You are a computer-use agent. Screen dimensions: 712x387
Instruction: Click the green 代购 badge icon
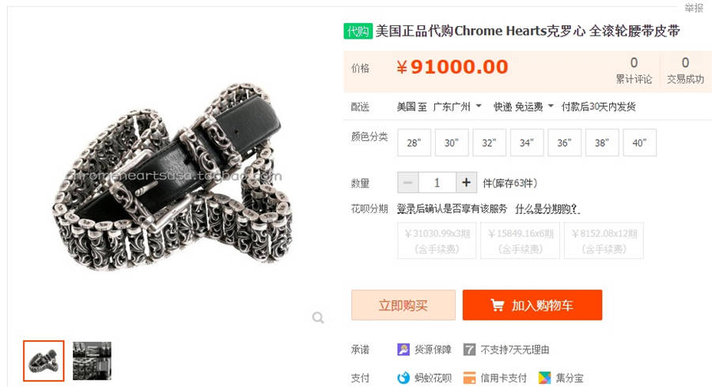click(358, 31)
